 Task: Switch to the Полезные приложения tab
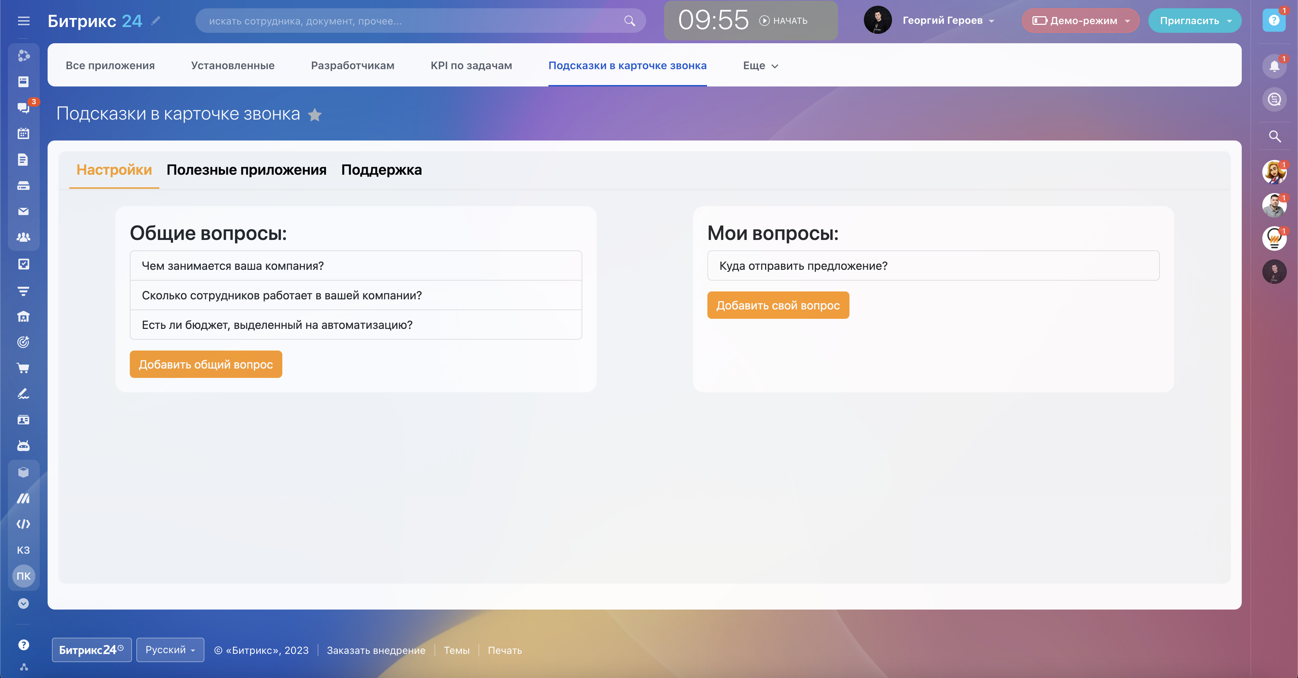point(246,170)
